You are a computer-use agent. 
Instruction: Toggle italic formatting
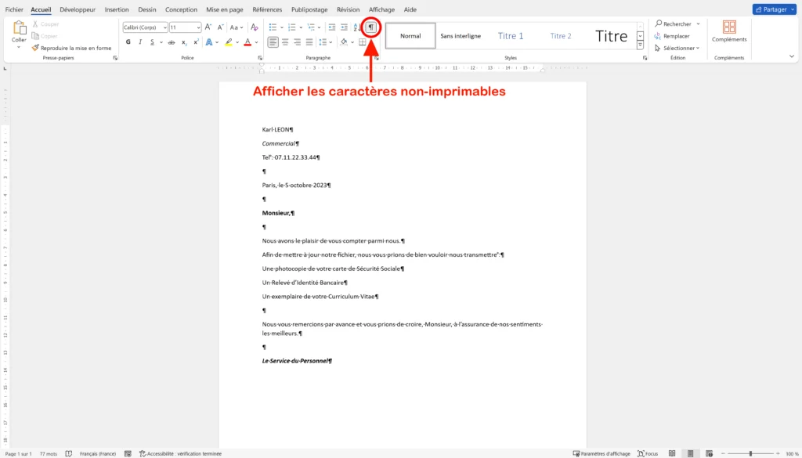pyautogui.click(x=140, y=41)
